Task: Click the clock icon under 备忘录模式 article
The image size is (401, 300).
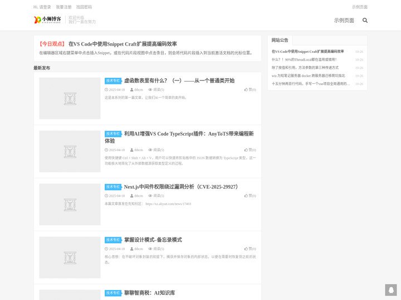Action: 106,249
